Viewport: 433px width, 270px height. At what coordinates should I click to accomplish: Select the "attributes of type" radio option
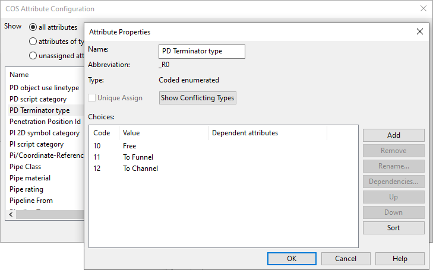(x=33, y=42)
